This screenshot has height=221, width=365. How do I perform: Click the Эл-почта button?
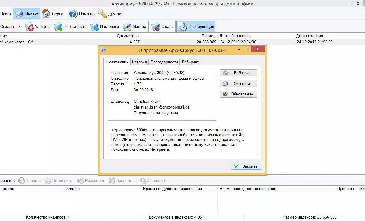coord(238,83)
